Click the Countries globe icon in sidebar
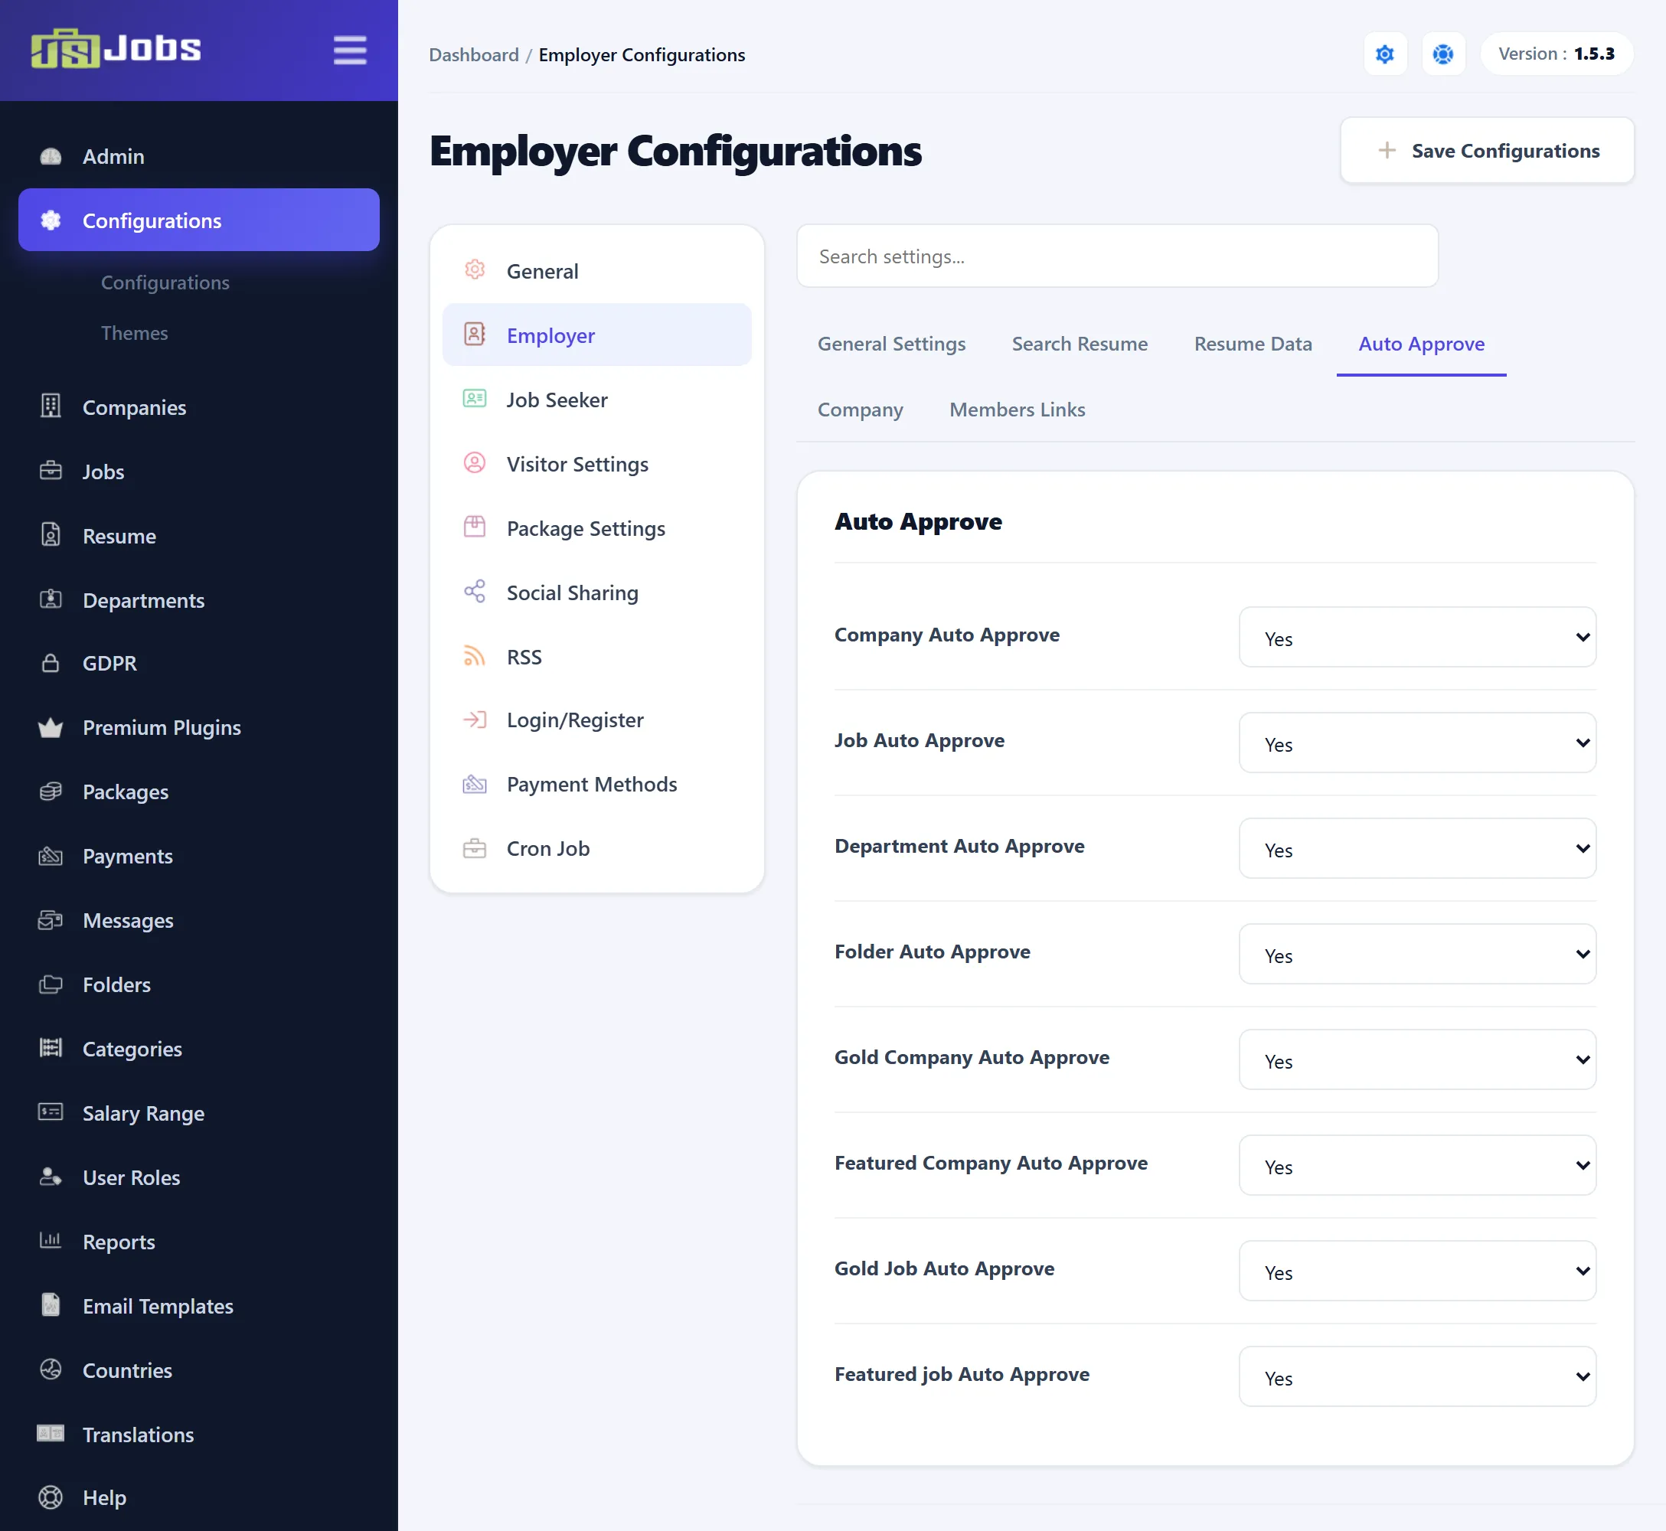The width and height of the screenshot is (1666, 1531). pyautogui.click(x=51, y=1369)
